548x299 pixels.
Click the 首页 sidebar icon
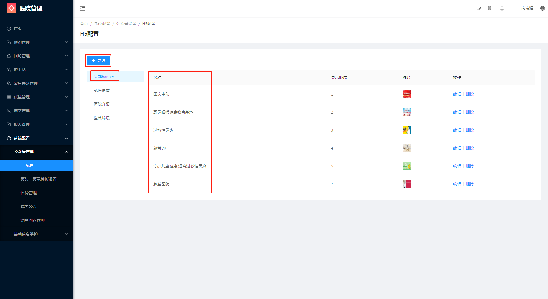coord(9,29)
